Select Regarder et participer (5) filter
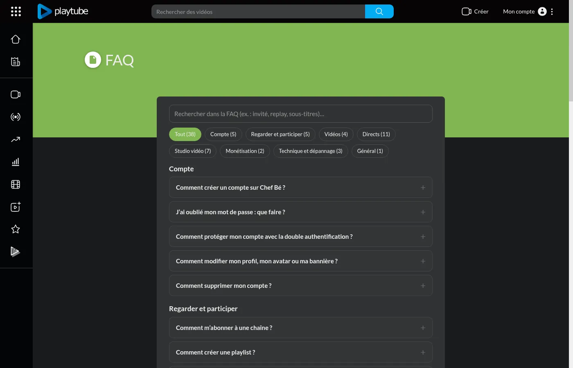The image size is (573, 368). click(280, 134)
